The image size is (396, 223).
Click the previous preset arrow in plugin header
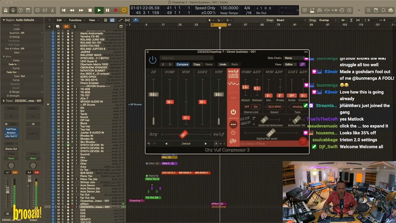click(163, 64)
